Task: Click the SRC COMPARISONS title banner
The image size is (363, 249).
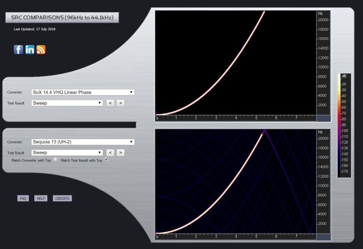Action: click(62, 17)
